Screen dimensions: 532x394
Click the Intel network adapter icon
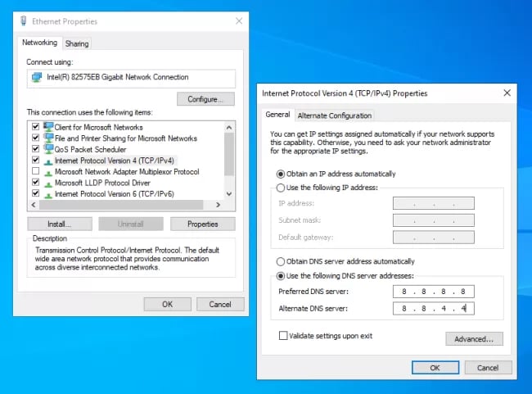pyautogui.click(x=37, y=78)
